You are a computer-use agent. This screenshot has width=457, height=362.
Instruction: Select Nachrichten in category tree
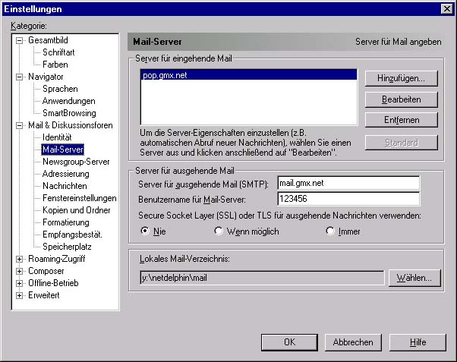point(65,186)
